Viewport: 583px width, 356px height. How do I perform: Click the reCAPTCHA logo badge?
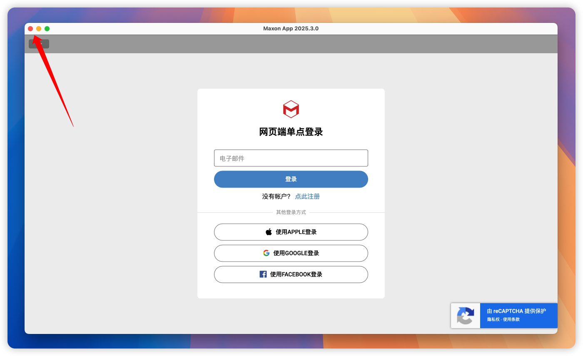(x=465, y=316)
